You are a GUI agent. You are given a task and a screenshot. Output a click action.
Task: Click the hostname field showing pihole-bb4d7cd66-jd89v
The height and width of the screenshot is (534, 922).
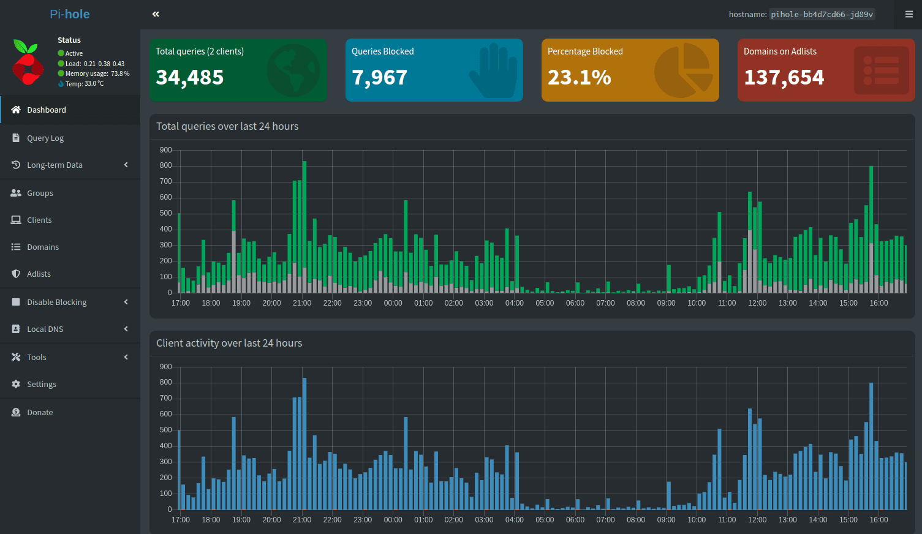point(822,14)
